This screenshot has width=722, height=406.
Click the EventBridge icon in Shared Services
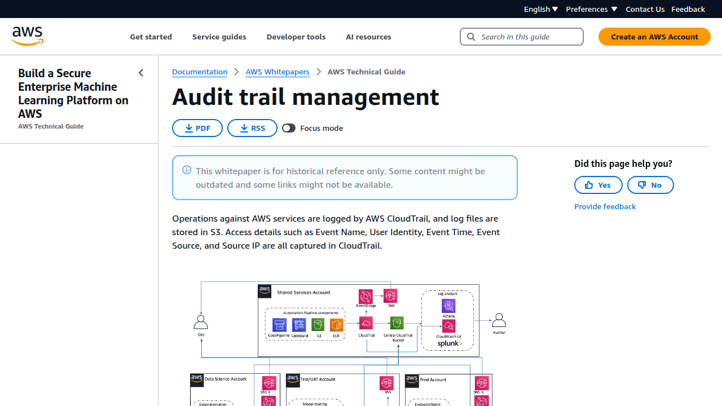(366, 296)
